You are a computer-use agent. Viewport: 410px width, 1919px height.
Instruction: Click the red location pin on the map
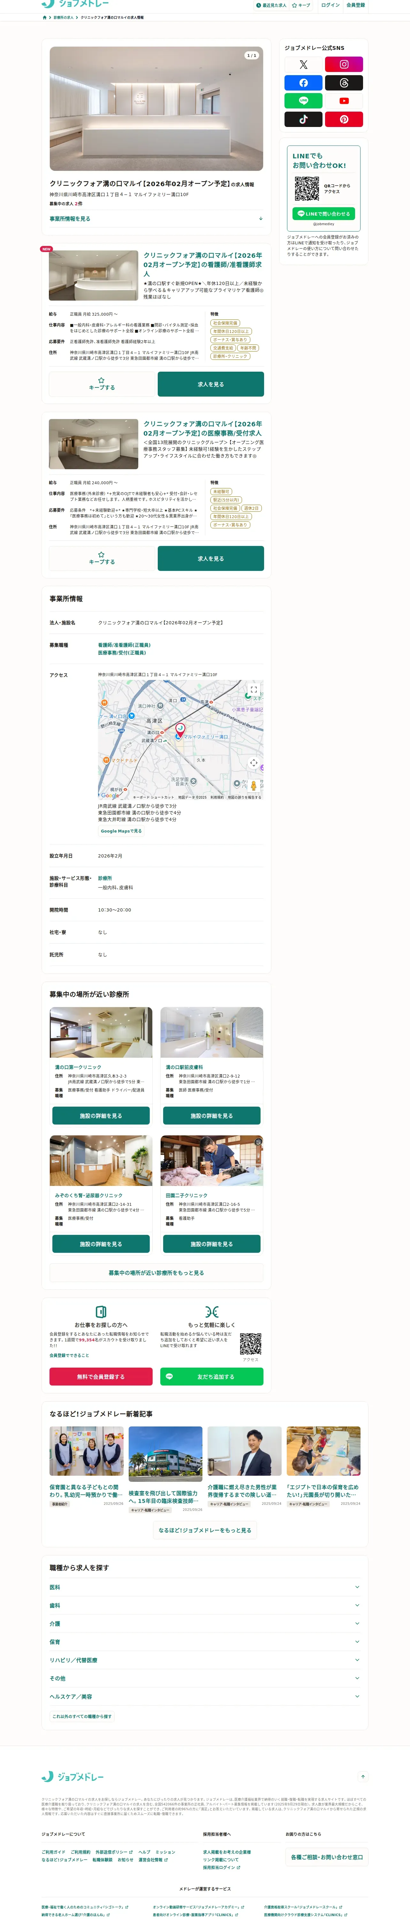pos(179,730)
